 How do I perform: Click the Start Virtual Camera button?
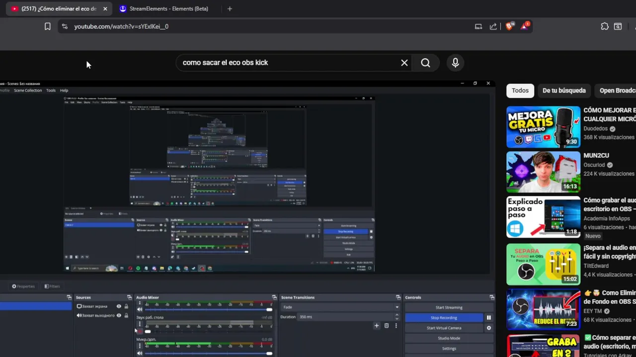444,328
